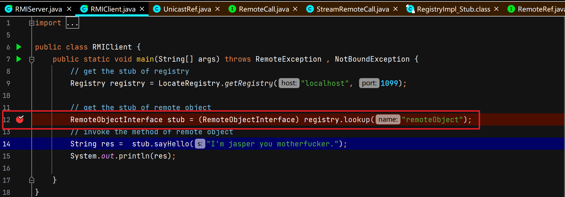Switch to StreamRemoteCall.java tab
The height and width of the screenshot is (197, 565).
coord(353,9)
